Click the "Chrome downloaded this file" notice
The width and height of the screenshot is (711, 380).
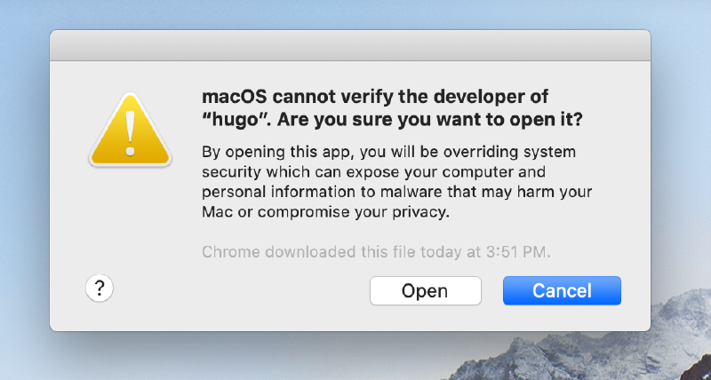[376, 251]
